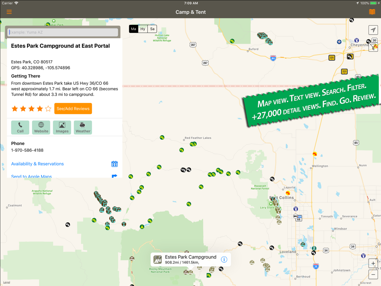The width and height of the screenshot is (381, 286).
Task: Tap the reservations calendar icon
Action: pyautogui.click(x=114, y=164)
